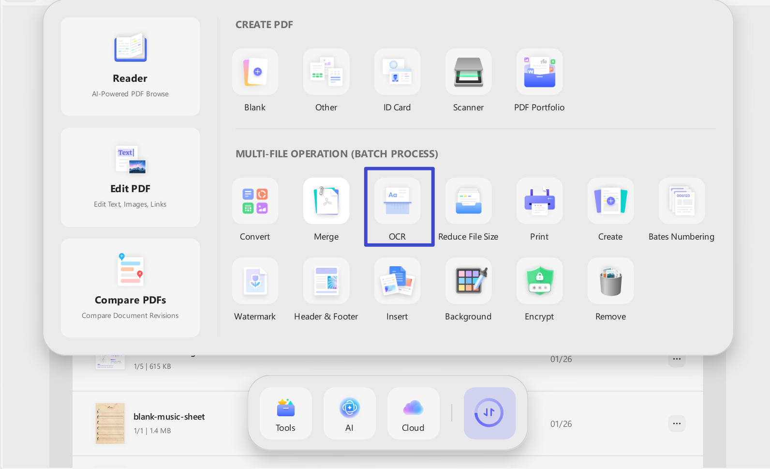The width and height of the screenshot is (770, 469).
Task: Click the 1/1 | 1.4 MB file info
Action: 152,431
